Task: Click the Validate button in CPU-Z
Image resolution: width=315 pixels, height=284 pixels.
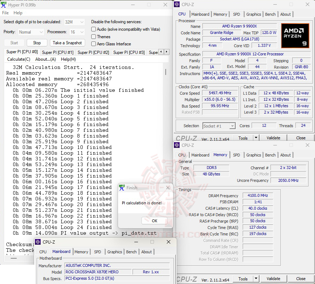Action: coord(273,138)
